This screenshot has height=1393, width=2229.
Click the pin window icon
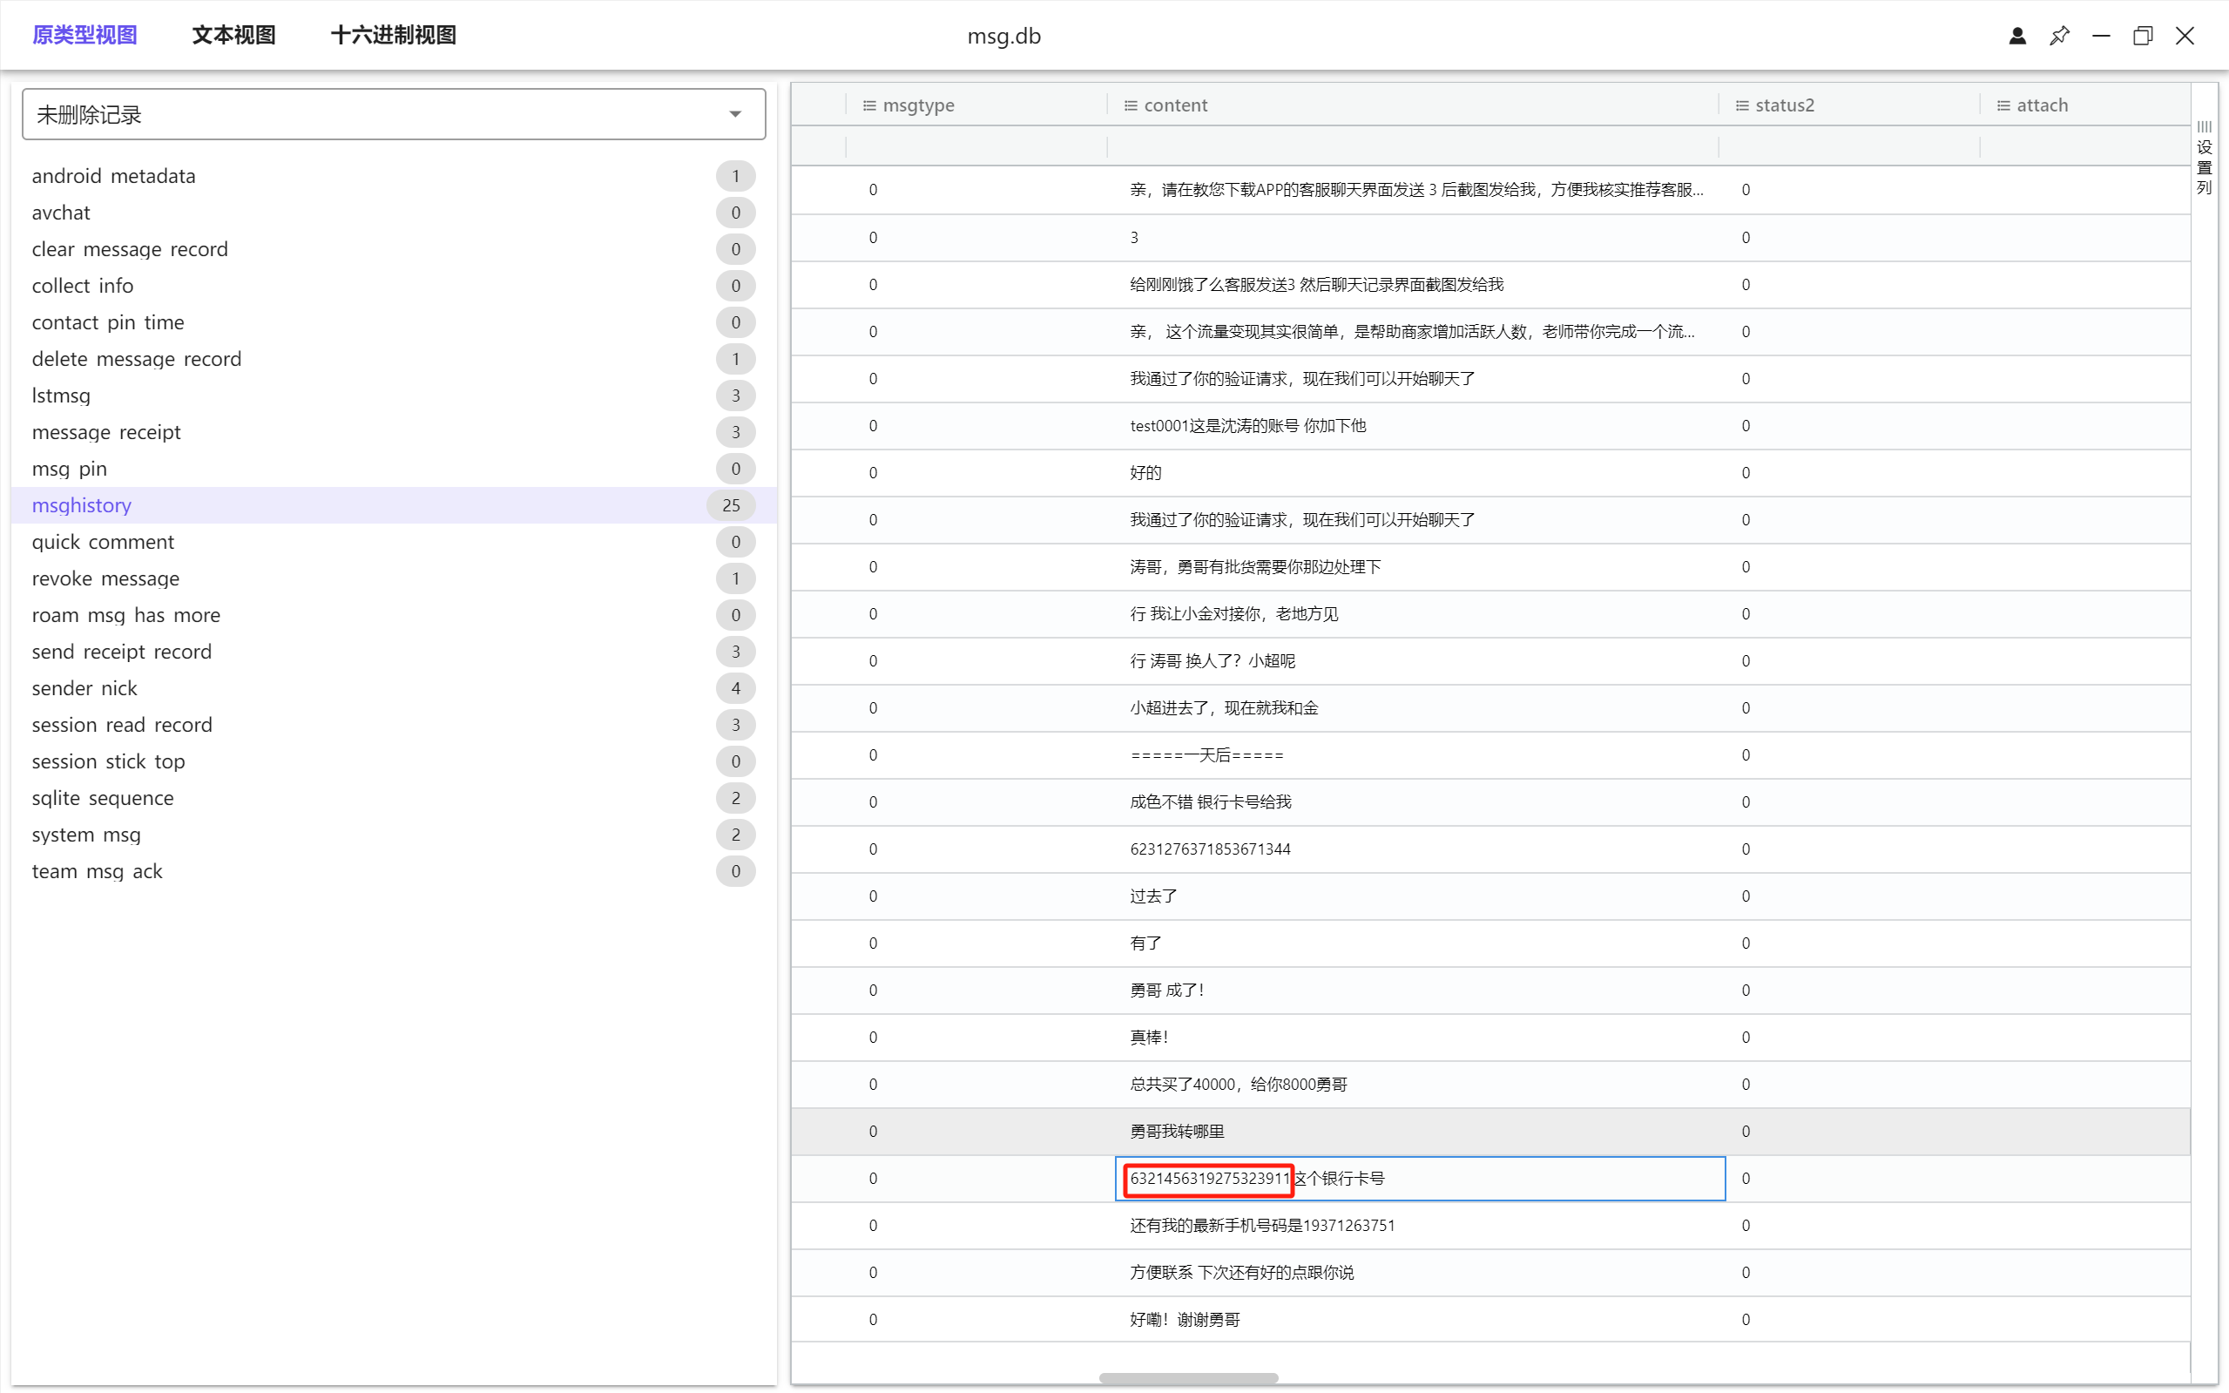pos(2058,36)
